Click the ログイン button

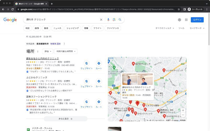pyautogui.click(x=197, y=20)
